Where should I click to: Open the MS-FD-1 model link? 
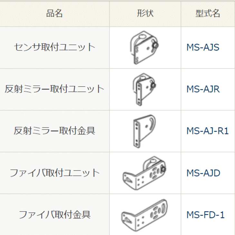(x=205, y=215)
